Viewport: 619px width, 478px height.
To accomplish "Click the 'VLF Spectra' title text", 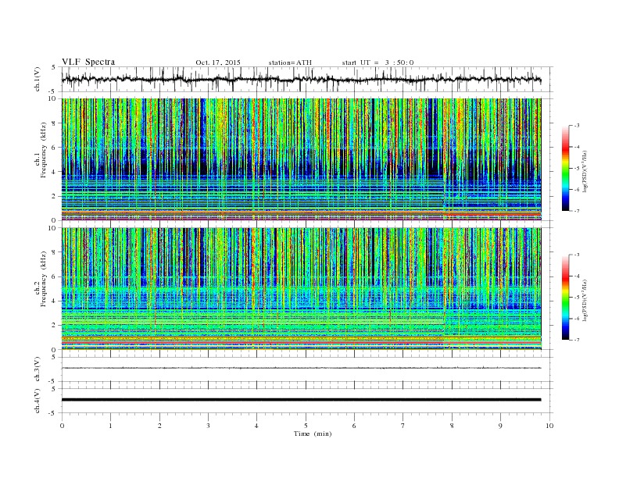I will click(88, 62).
